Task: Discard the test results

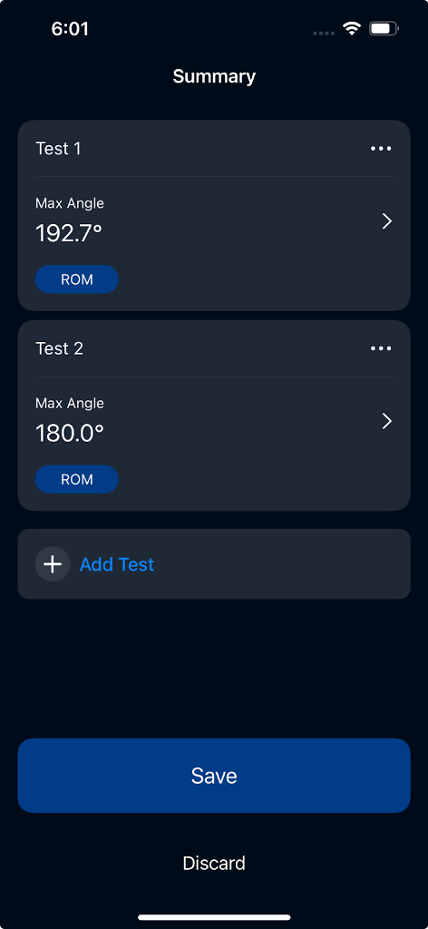Action: [x=214, y=864]
